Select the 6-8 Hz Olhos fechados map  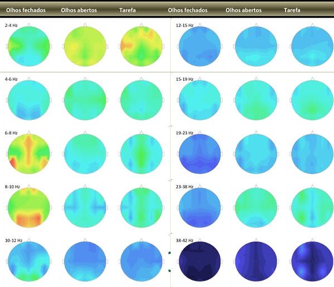[29, 154]
